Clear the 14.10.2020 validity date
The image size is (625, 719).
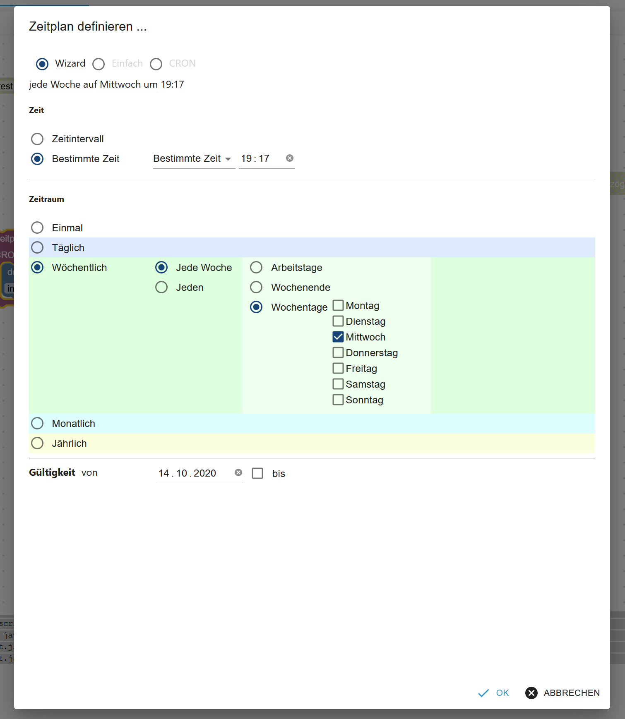(x=238, y=472)
